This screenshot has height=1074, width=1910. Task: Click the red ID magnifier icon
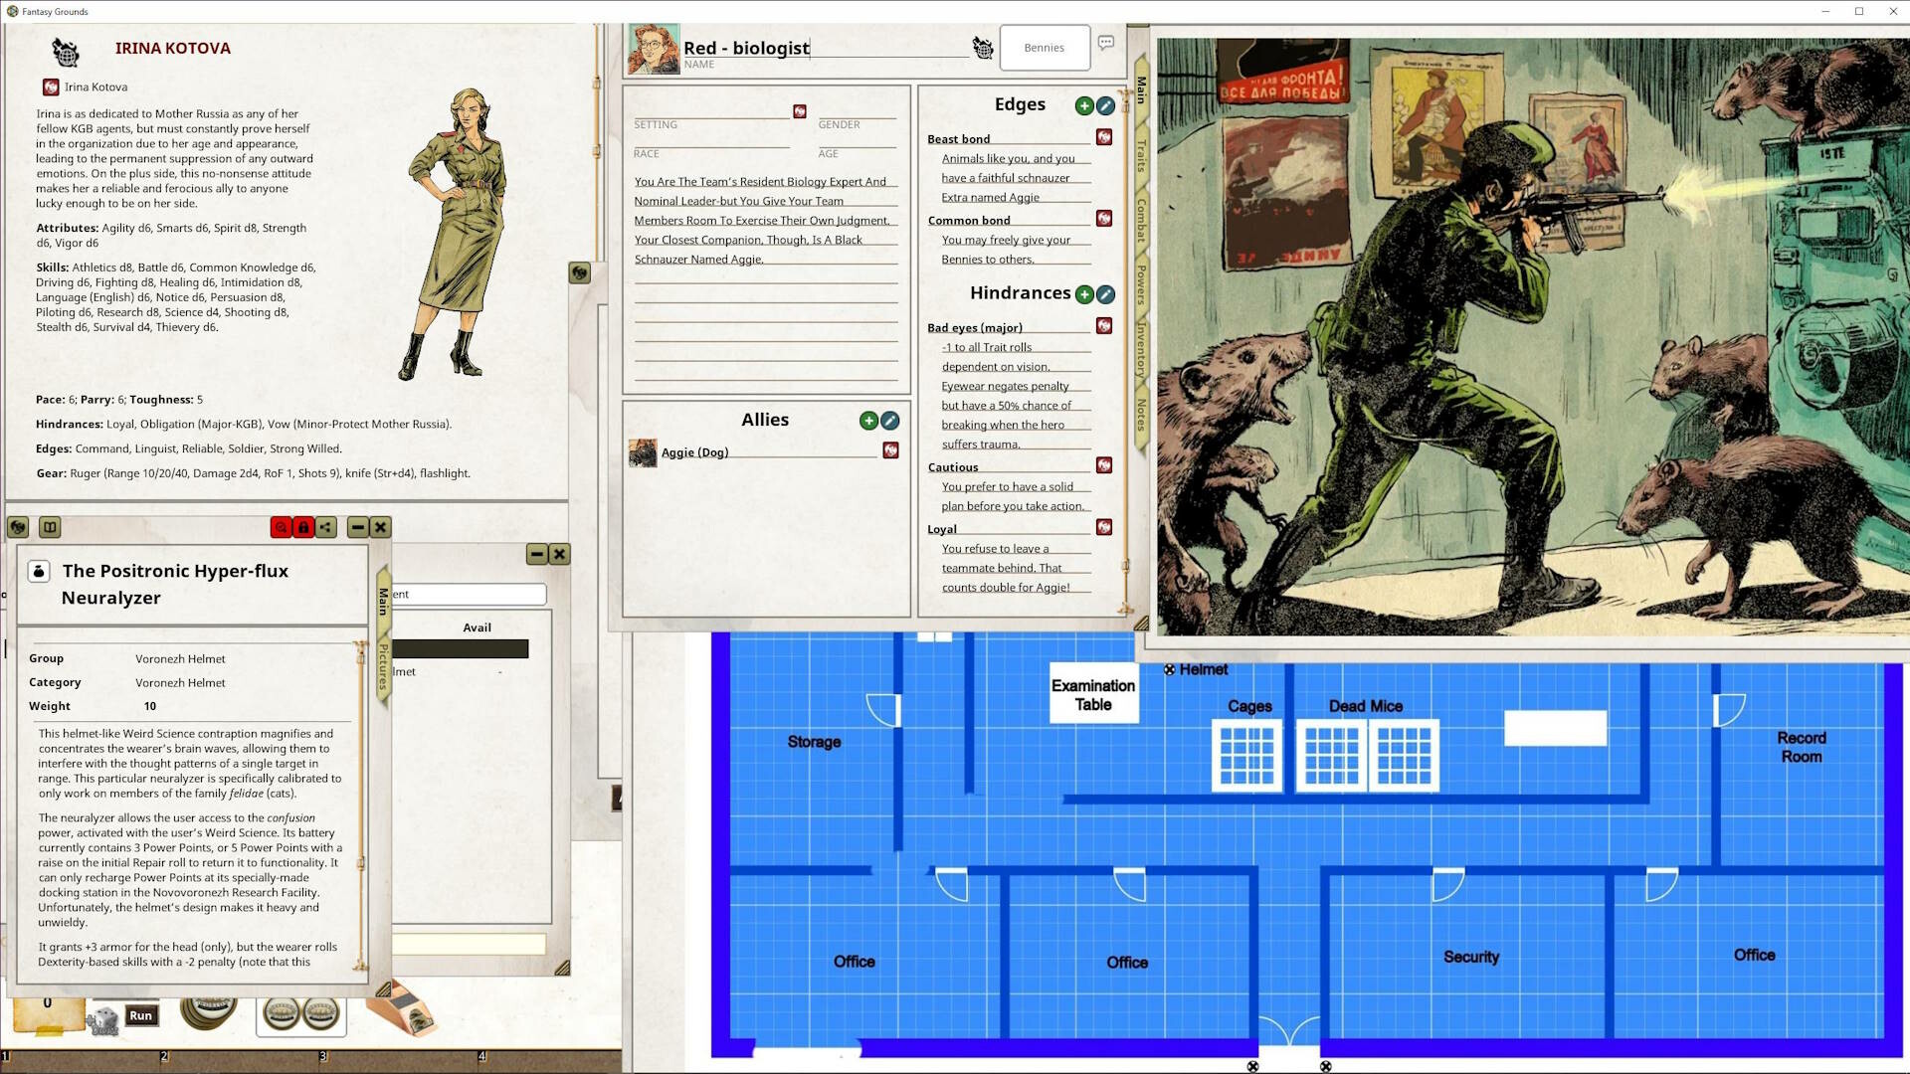[x=282, y=527]
